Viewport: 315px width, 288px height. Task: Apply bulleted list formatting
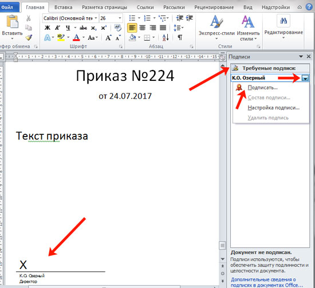132,18
